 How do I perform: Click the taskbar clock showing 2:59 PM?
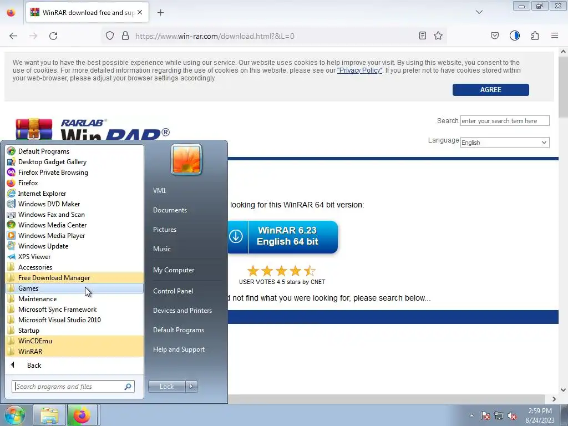(x=540, y=415)
